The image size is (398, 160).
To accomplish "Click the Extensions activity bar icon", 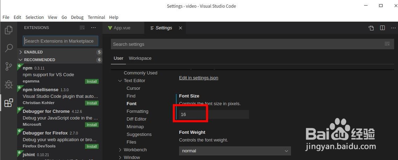I will coord(8,103).
